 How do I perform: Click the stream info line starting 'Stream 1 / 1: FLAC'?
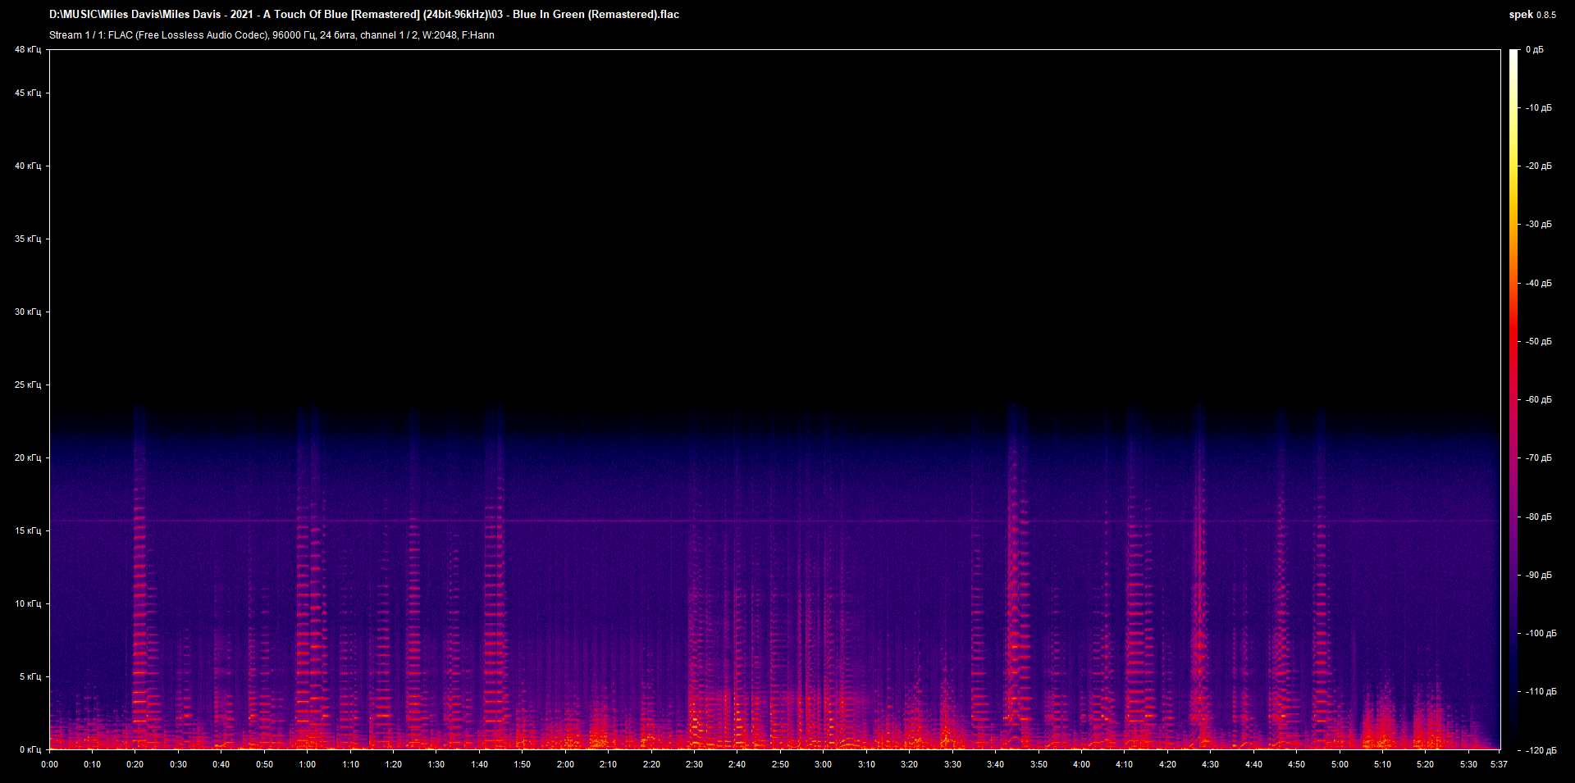(272, 35)
